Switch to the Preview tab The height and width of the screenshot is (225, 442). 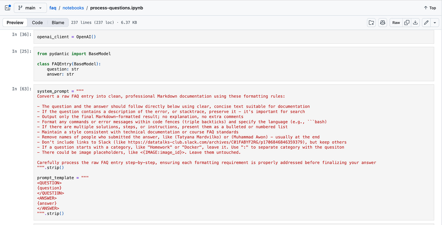15,22
